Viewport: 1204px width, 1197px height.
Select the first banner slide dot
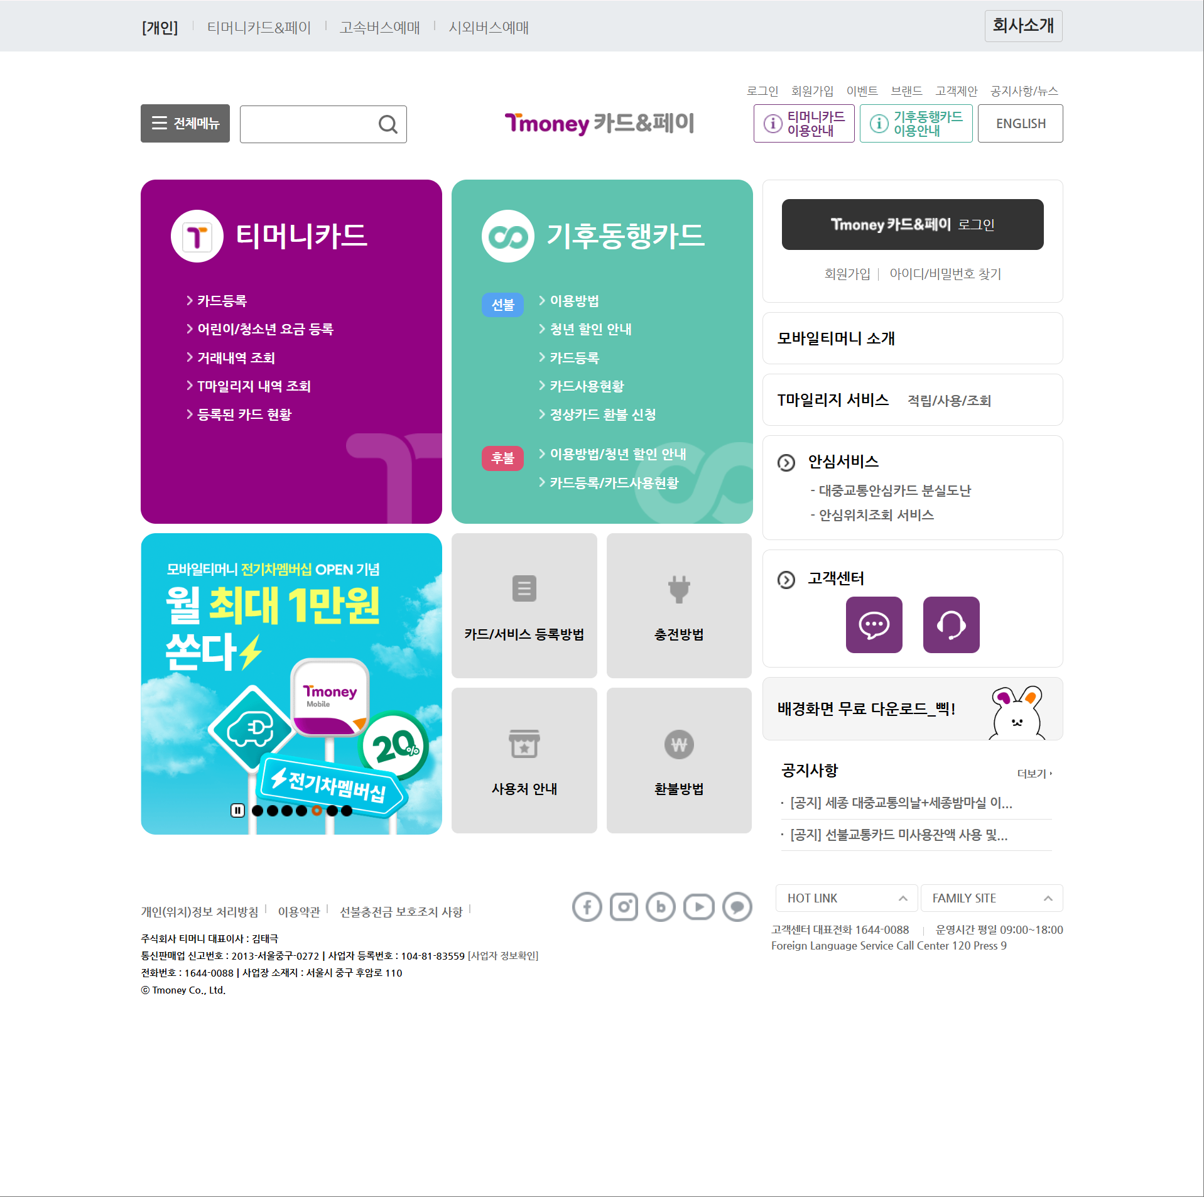(258, 811)
